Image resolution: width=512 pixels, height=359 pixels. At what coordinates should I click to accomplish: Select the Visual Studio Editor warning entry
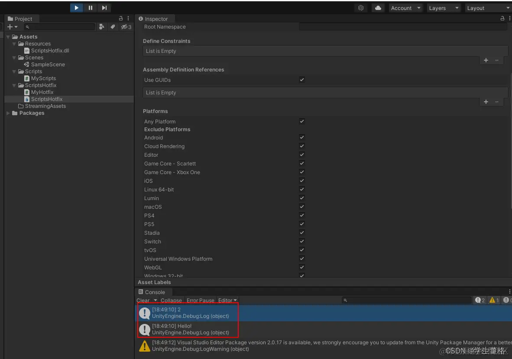(x=323, y=346)
